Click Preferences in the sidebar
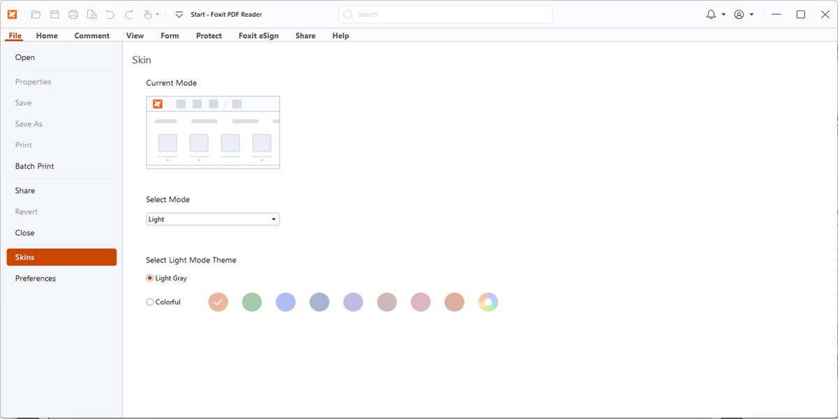The image size is (838, 419). [x=35, y=278]
